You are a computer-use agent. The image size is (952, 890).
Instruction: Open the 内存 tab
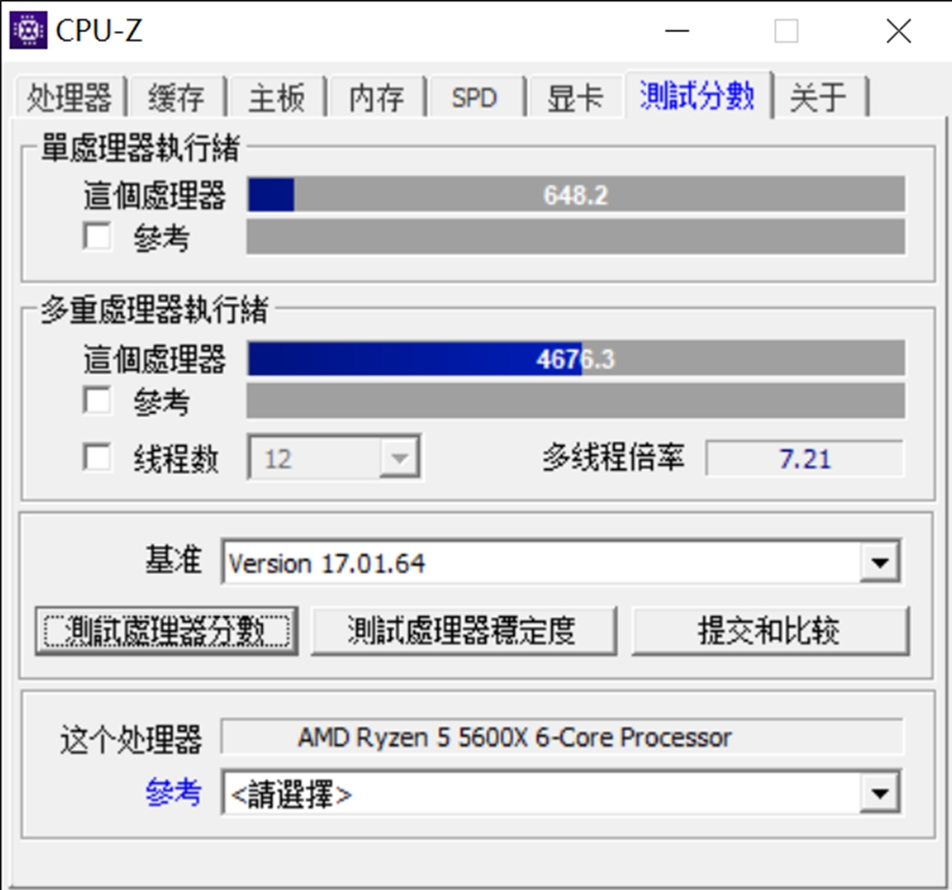pyautogui.click(x=377, y=97)
